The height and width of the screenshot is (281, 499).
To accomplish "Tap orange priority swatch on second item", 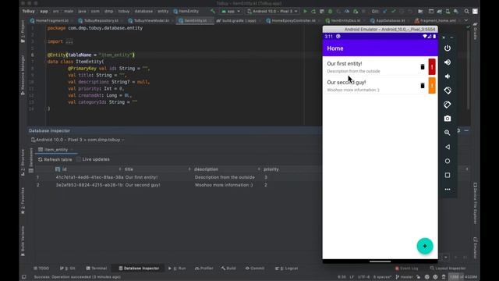I will [x=432, y=85].
